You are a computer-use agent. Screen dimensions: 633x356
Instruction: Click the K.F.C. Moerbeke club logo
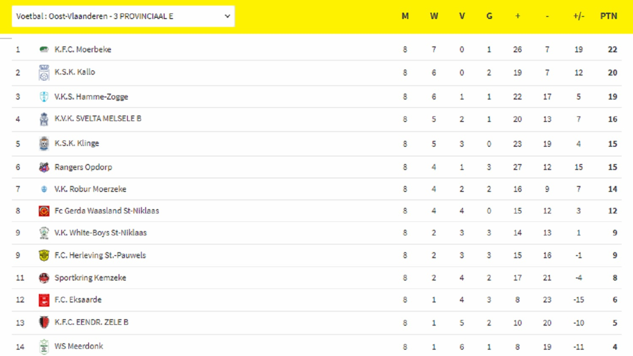pyautogui.click(x=44, y=49)
